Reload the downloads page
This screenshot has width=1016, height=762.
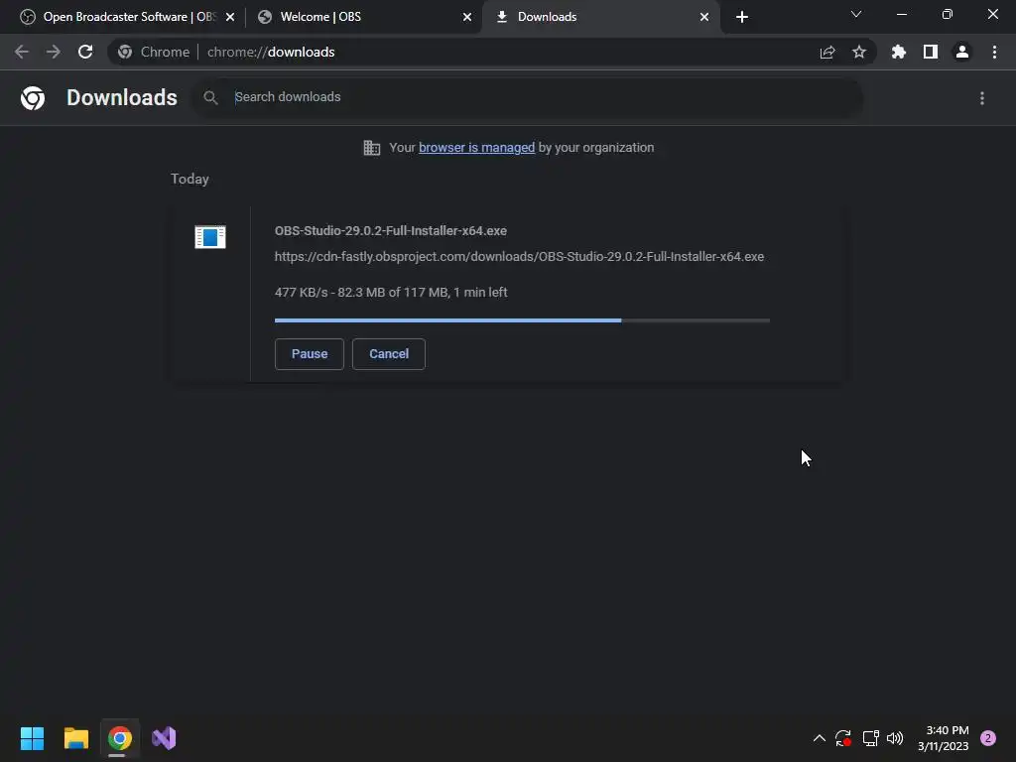[85, 52]
